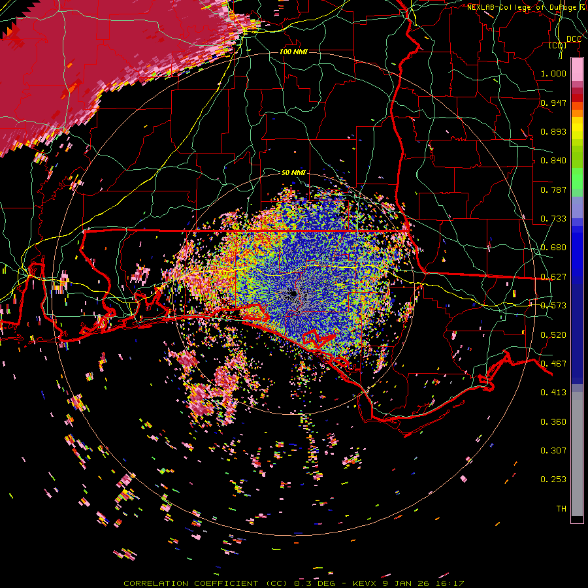
Task: Click the 50 NMI range ring label
Action: point(293,172)
